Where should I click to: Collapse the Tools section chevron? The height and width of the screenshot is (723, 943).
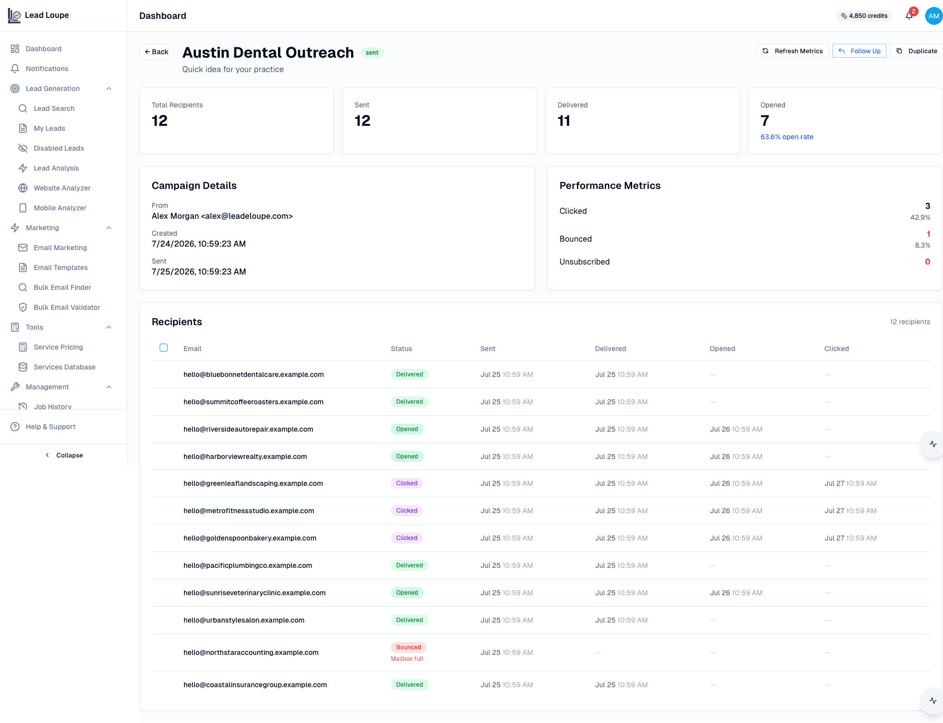[x=109, y=327]
